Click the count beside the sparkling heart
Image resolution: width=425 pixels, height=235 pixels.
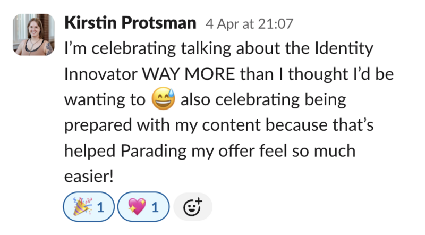click(x=155, y=207)
